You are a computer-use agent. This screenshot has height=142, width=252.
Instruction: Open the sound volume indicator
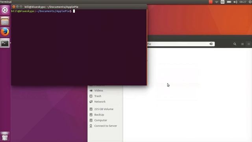coord(235,2)
